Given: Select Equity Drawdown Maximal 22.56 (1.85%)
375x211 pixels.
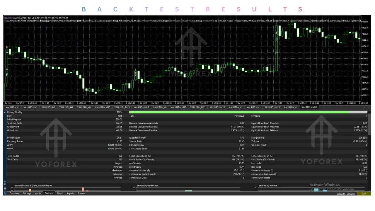Looking at the screenshot, I should pyautogui.click(x=360, y=127).
